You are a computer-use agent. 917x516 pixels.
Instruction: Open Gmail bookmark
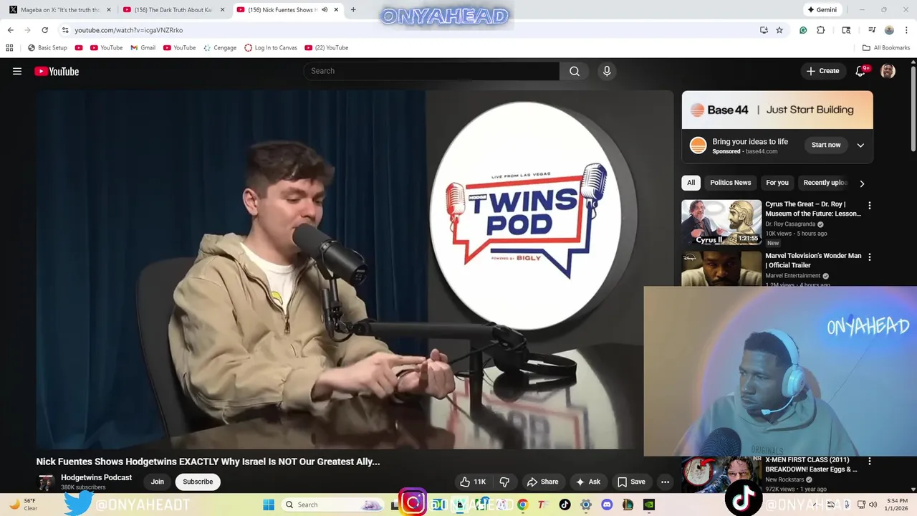[x=143, y=48]
